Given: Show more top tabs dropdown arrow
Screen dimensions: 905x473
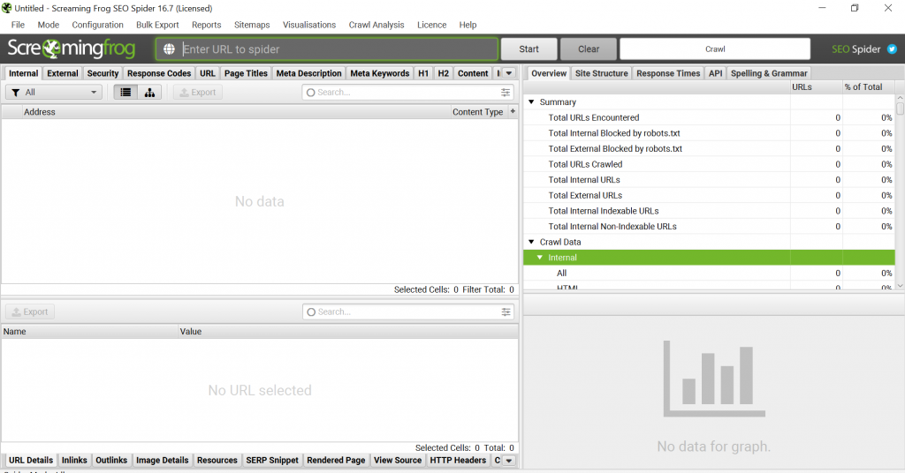Looking at the screenshot, I should tap(508, 73).
